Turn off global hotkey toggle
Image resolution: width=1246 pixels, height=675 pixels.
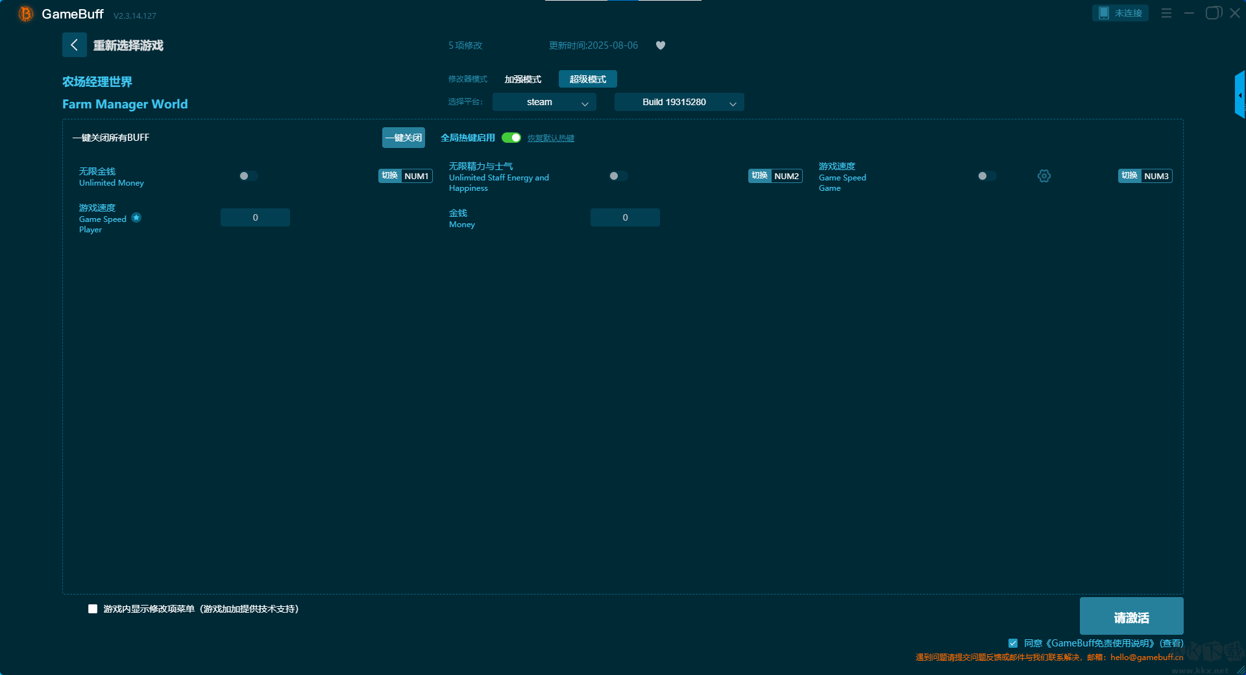511,138
